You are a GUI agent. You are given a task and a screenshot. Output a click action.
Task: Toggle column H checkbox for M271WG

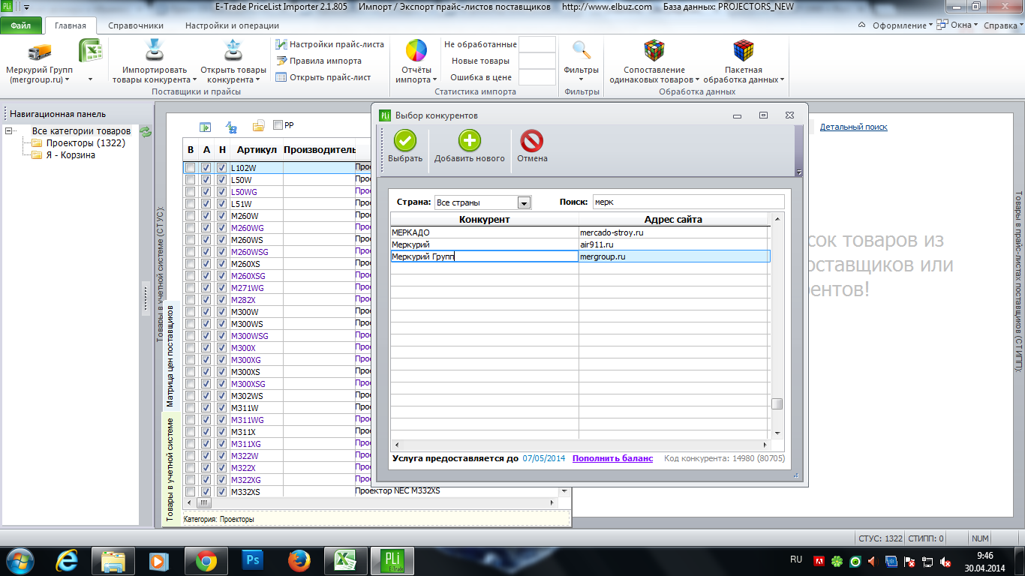[221, 288]
